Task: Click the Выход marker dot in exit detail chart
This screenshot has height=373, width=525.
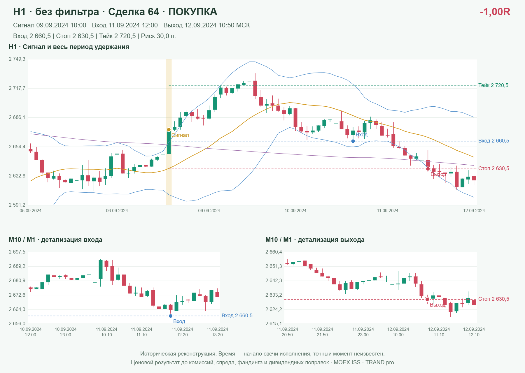Action: (x=427, y=299)
